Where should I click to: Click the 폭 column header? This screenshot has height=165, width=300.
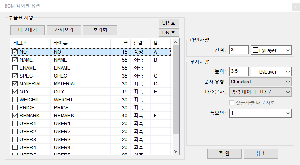point(121,43)
